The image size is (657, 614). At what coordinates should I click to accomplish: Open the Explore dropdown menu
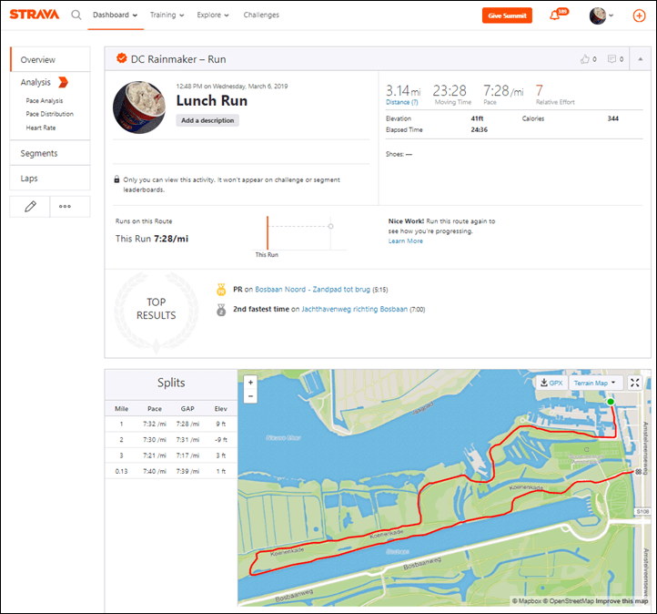213,15
